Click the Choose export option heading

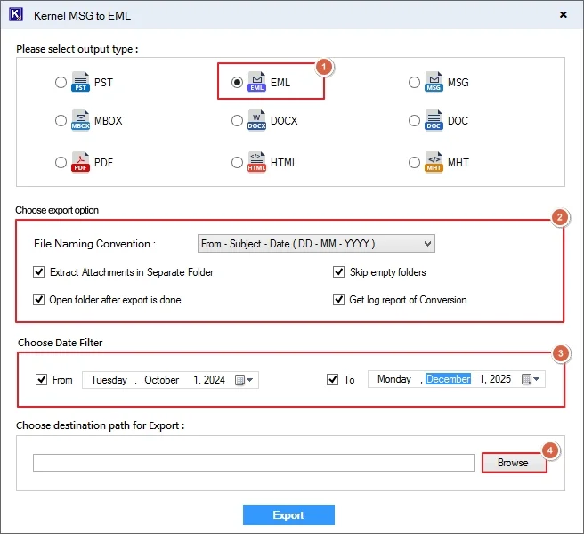coord(57,210)
